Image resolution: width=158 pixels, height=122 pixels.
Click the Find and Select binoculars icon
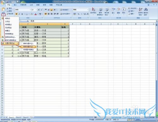(146, 9)
